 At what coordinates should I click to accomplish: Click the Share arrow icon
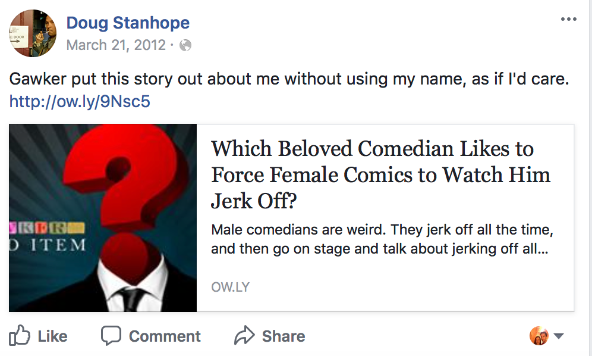244,336
